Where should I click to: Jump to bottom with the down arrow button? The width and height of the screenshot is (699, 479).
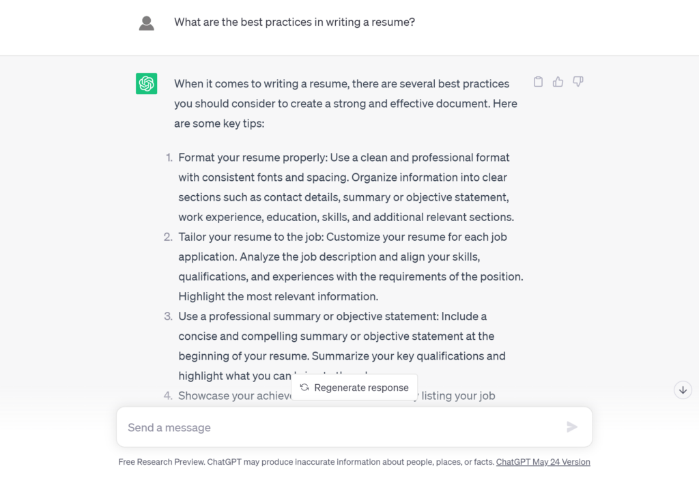point(683,390)
